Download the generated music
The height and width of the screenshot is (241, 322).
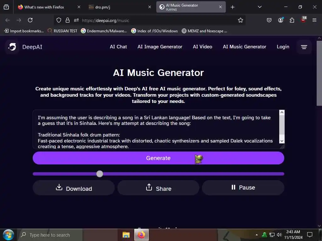click(x=74, y=188)
